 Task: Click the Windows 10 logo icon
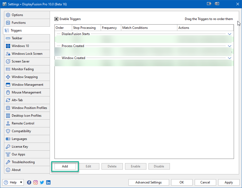click(x=8, y=46)
